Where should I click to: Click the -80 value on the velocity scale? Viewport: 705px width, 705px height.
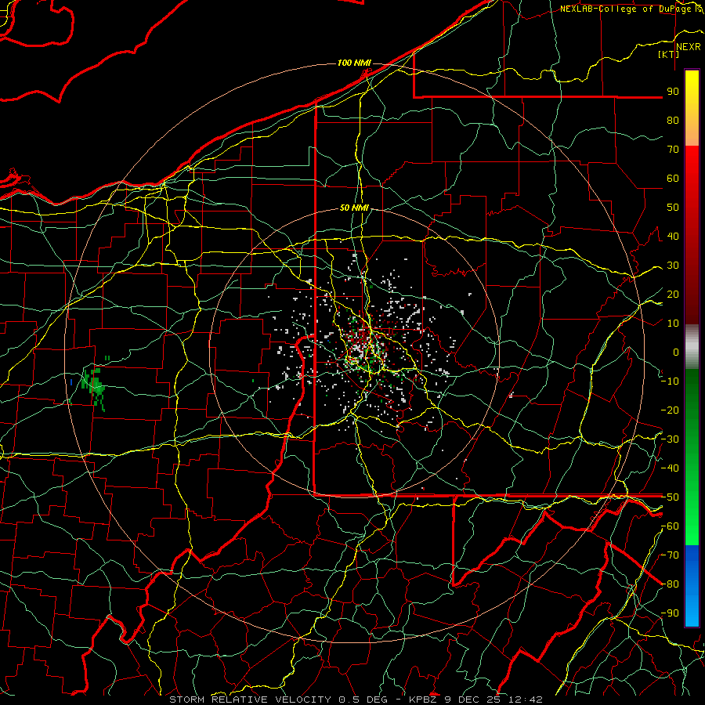click(x=670, y=584)
